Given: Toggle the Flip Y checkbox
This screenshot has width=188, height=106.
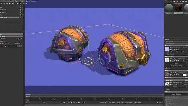Looking at the screenshot, I should coord(182,52).
